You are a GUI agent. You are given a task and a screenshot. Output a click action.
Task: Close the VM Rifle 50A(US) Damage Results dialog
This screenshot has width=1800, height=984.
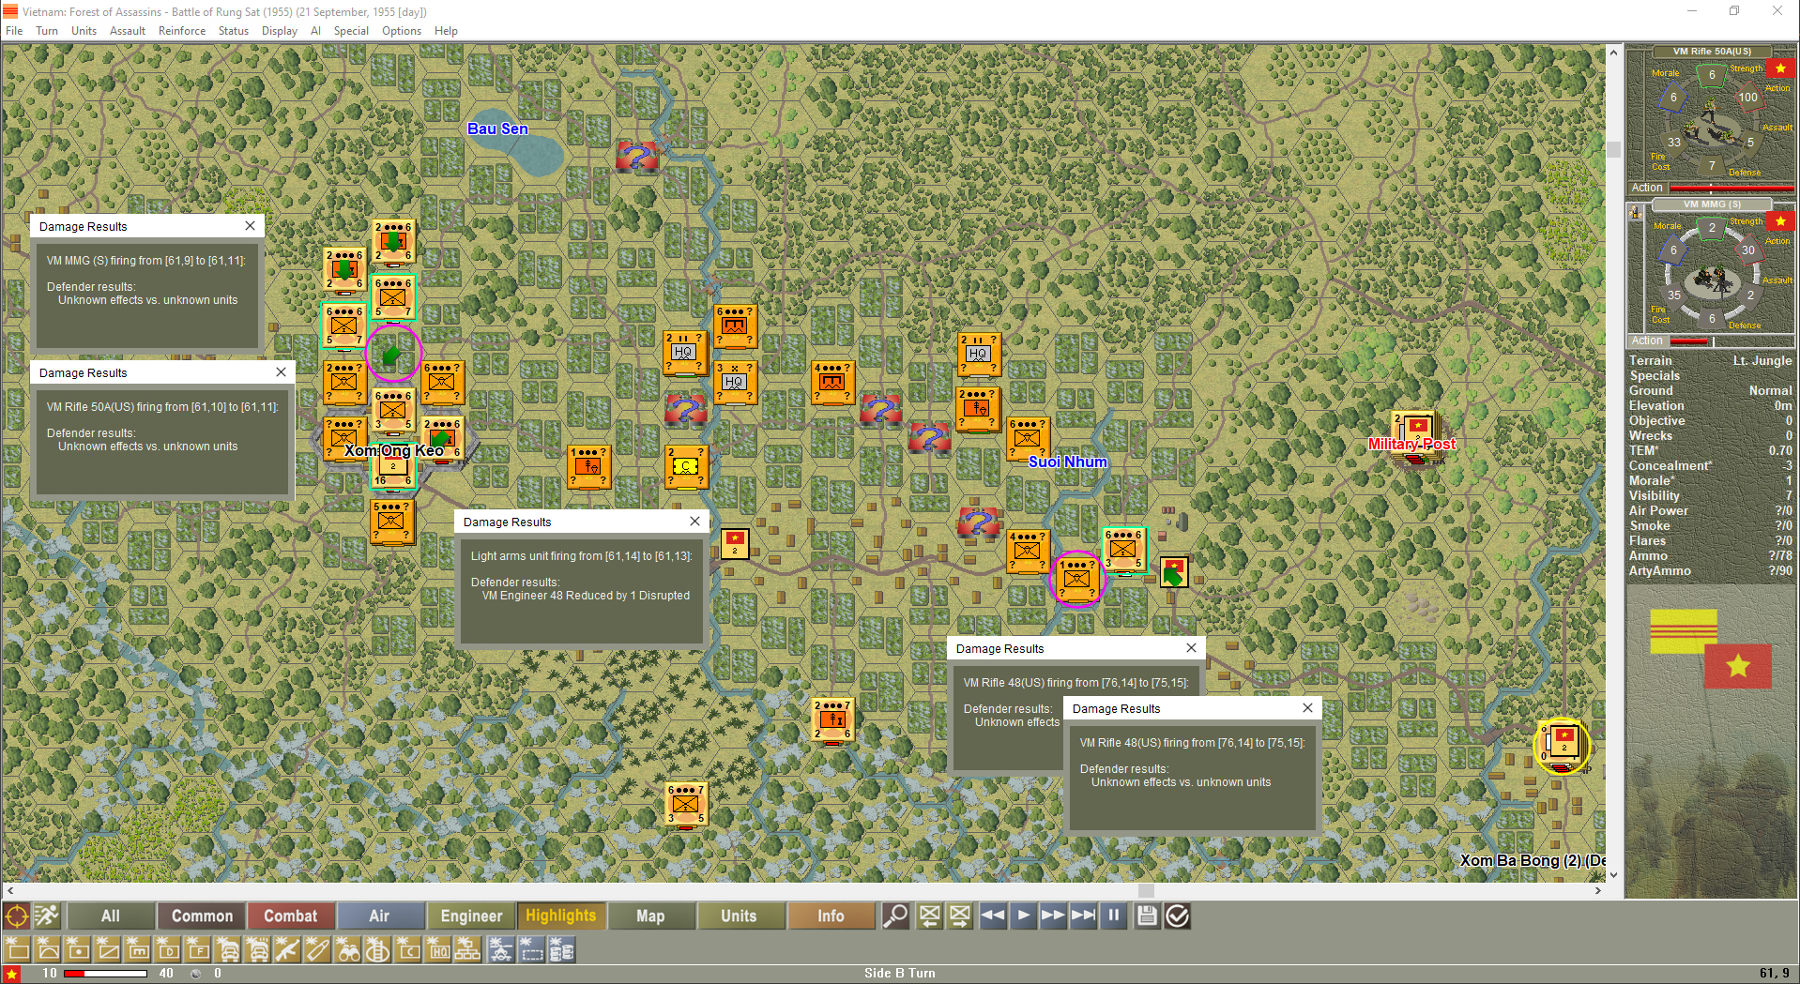tap(281, 372)
